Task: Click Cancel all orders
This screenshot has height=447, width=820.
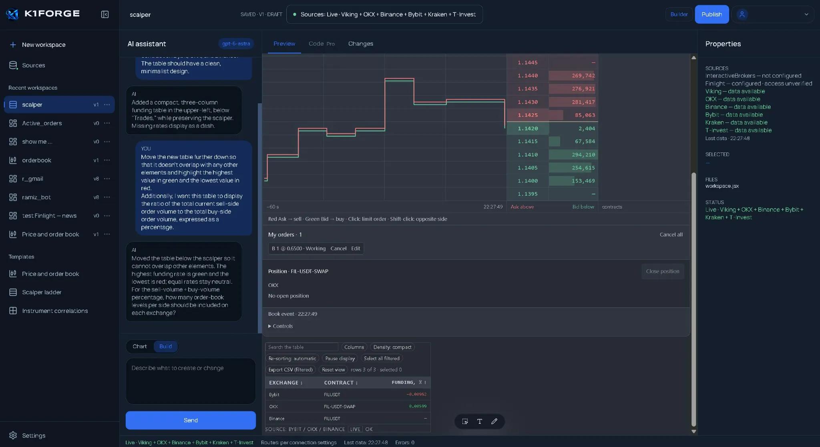Action: [x=671, y=235]
